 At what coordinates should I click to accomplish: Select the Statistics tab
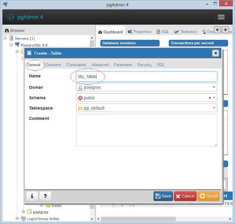[x=186, y=32]
